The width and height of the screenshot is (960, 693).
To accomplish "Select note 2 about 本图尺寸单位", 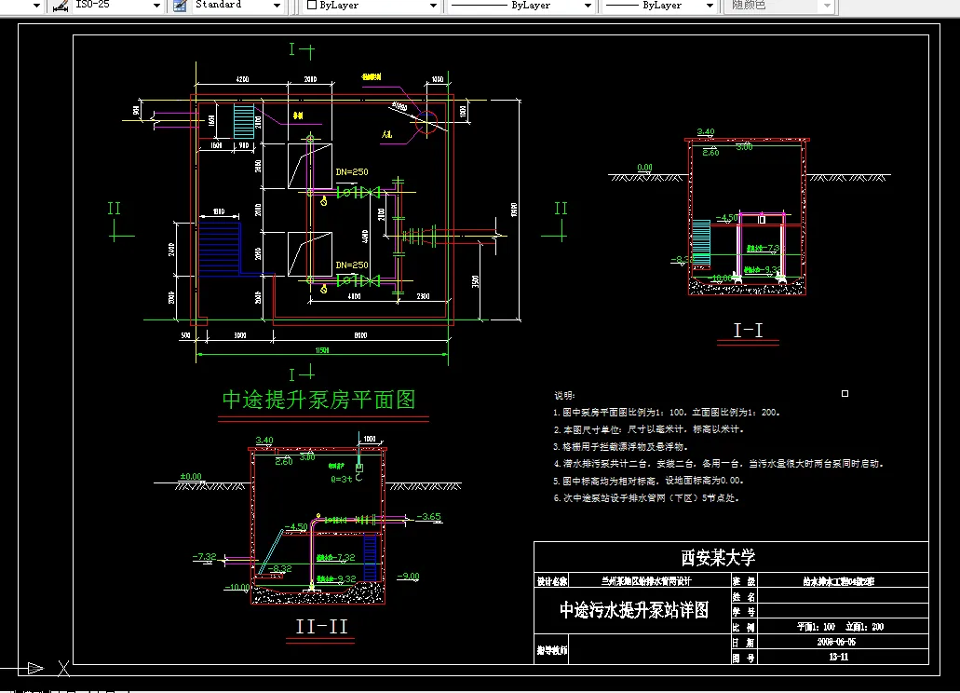I will coord(648,429).
